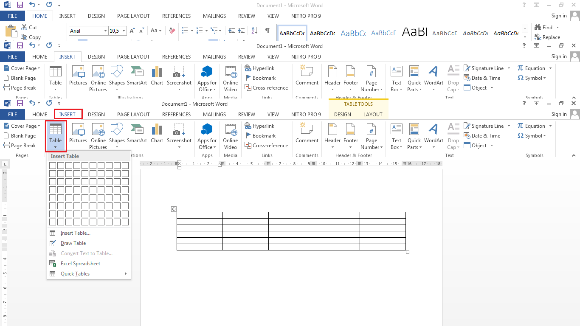Viewport: 580px width, 326px height.
Task: Click Cross-reference in the Table Tools window
Action: point(266,146)
